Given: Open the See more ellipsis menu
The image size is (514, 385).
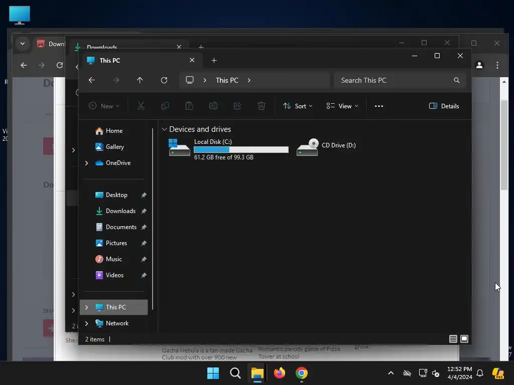Looking at the screenshot, I should pyautogui.click(x=379, y=106).
